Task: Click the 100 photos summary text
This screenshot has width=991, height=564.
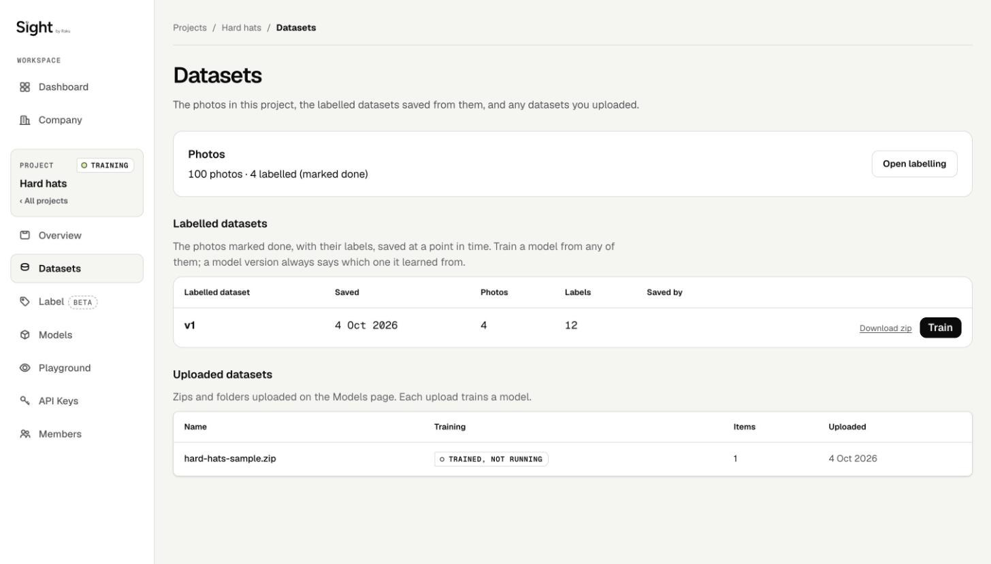Action: [x=278, y=174]
